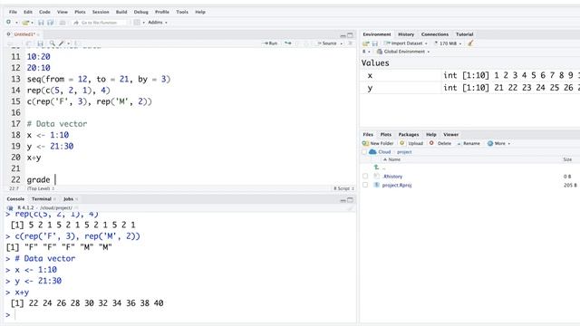Click the up-directory green arrow icon
The width and height of the screenshot is (580, 326).
pos(376,168)
